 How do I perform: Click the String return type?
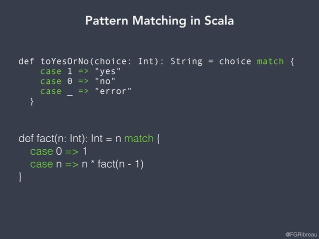186,62
